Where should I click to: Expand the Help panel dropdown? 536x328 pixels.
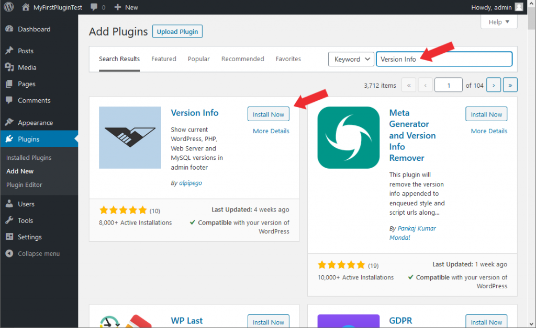(x=498, y=22)
